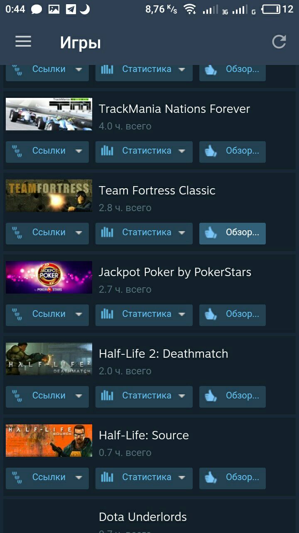Tap thumbs-up review icon for Half-Life: Source
The image size is (299, 533).
(x=211, y=478)
